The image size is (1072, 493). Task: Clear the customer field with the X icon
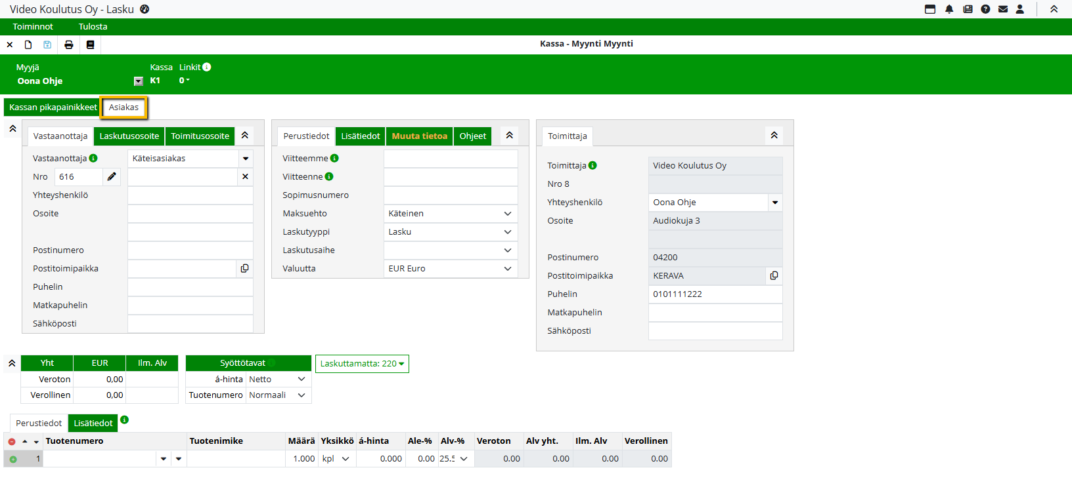pyautogui.click(x=245, y=176)
